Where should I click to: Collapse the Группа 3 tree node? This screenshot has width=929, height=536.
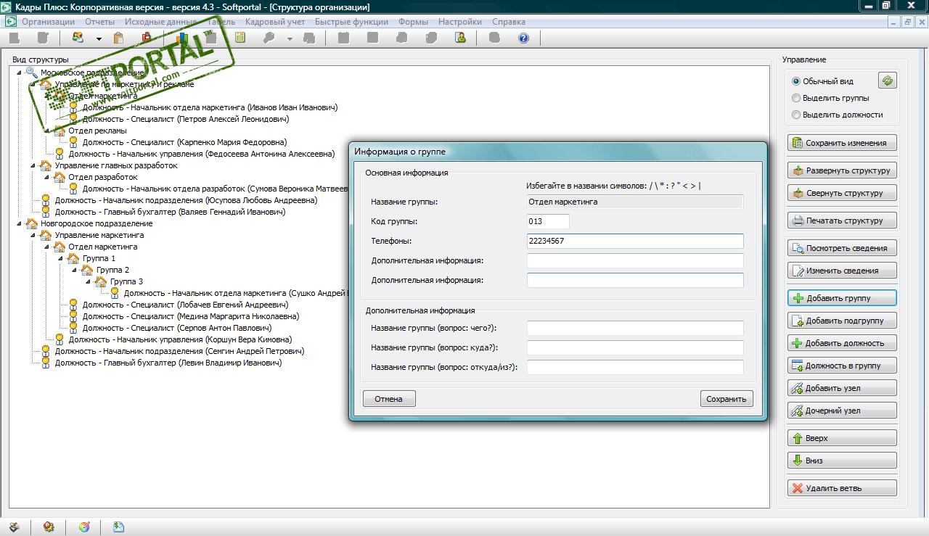coord(88,281)
